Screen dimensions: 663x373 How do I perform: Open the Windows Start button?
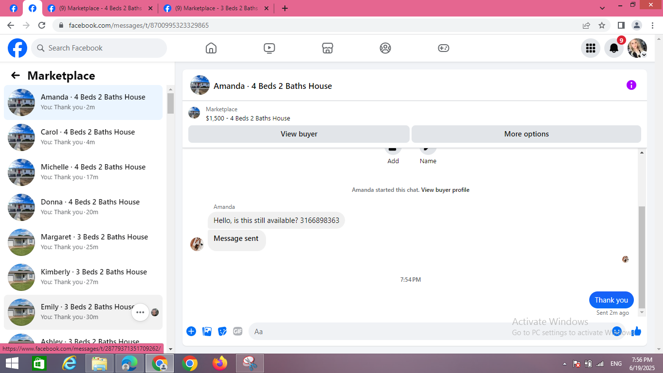[12, 363]
